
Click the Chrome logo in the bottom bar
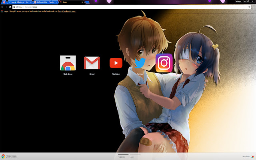coord(9,156)
